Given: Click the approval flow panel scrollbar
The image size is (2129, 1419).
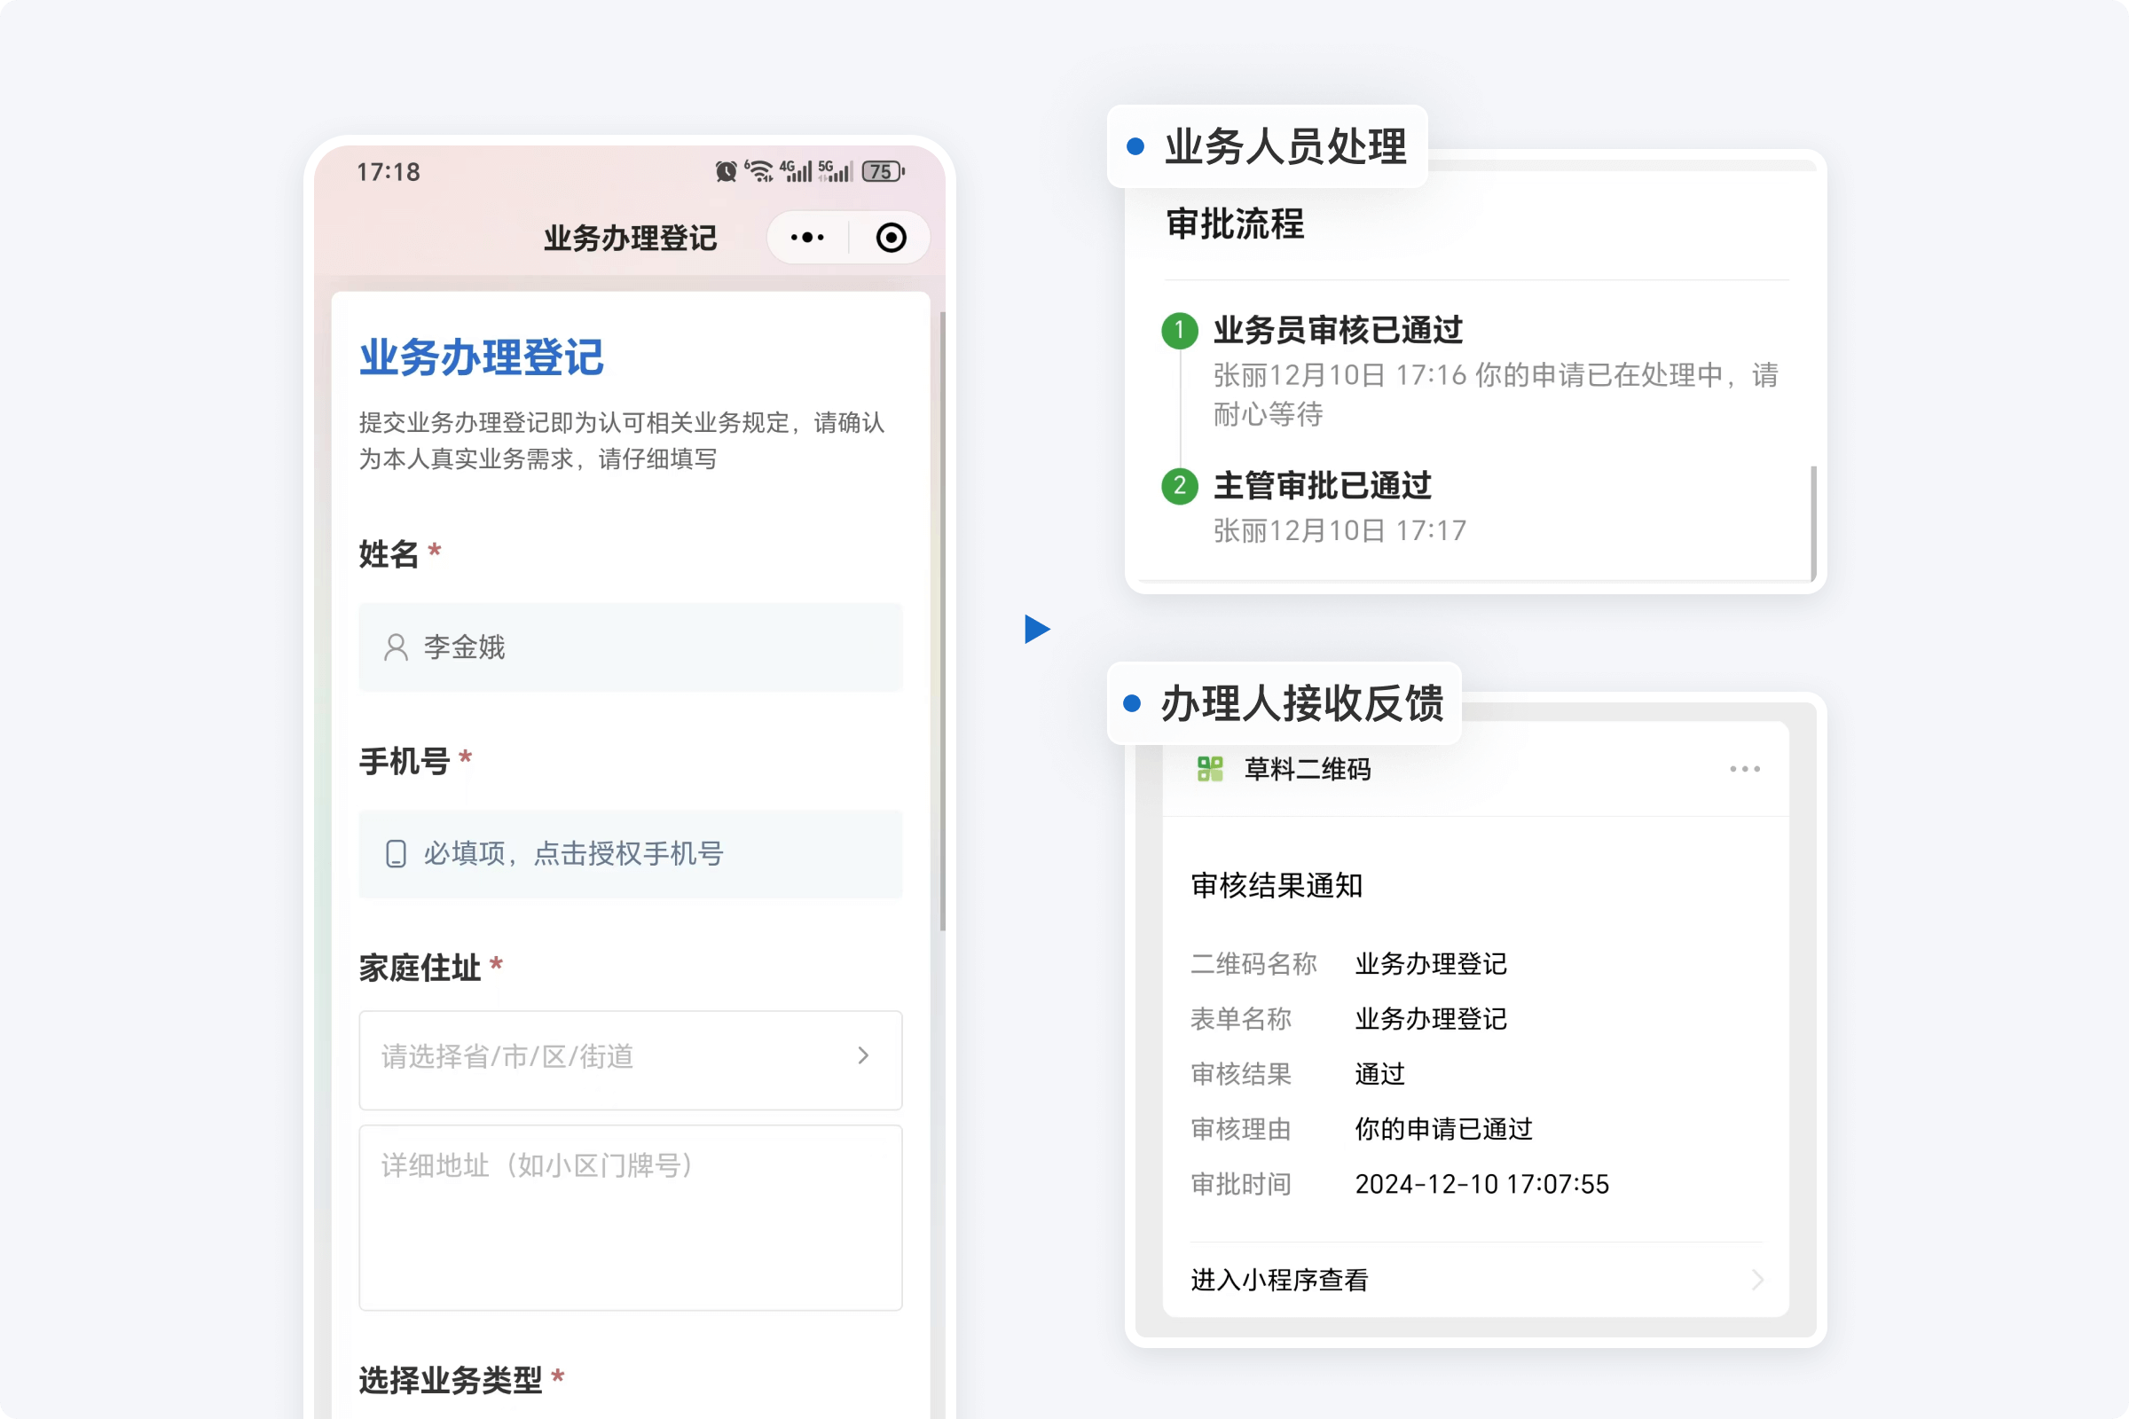Looking at the screenshot, I should tap(1813, 524).
